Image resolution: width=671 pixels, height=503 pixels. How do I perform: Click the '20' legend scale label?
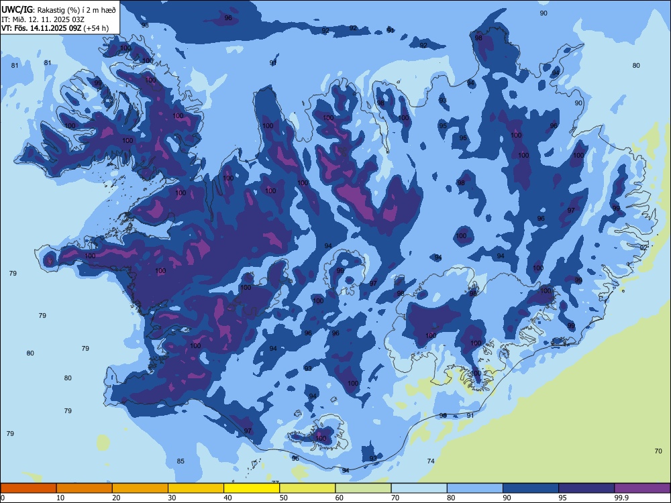[x=116, y=498]
